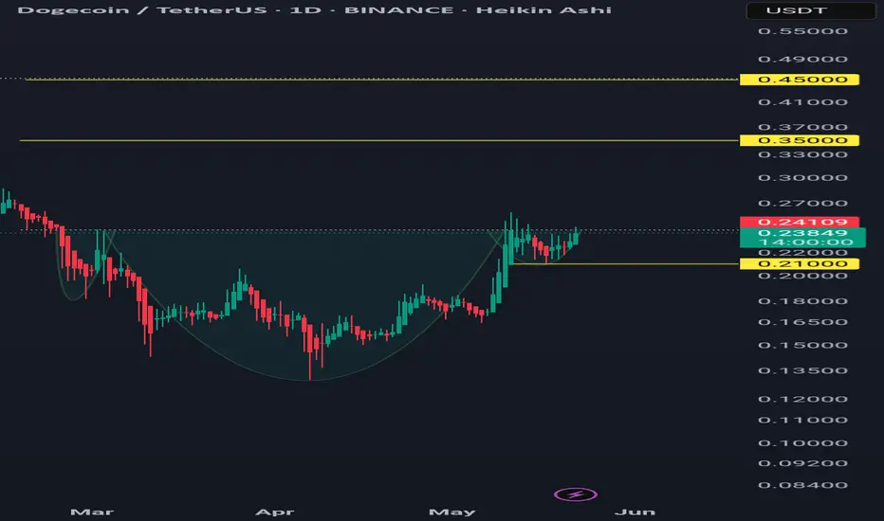884x521 pixels.
Task: Click the 0.12000 price axis value
Action: [802, 399]
